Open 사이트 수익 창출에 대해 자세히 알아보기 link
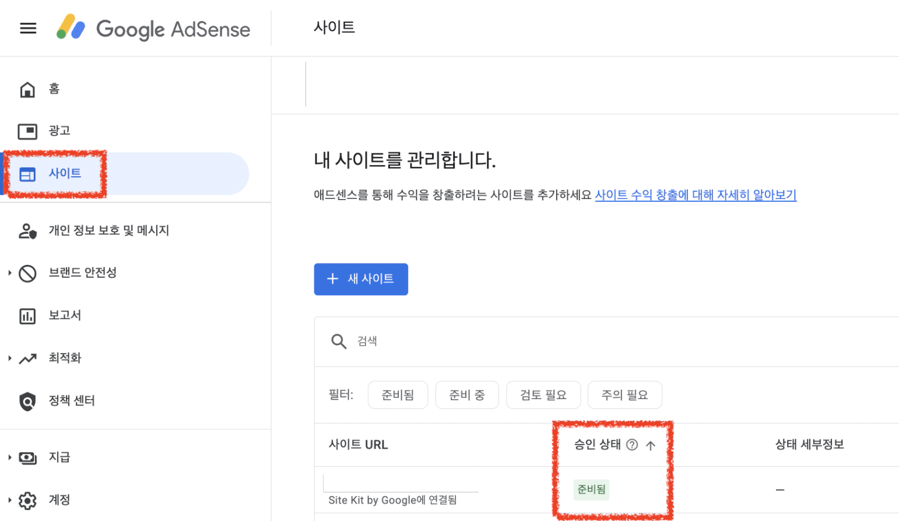The height and width of the screenshot is (521, 899). click(x=696, y=195)
